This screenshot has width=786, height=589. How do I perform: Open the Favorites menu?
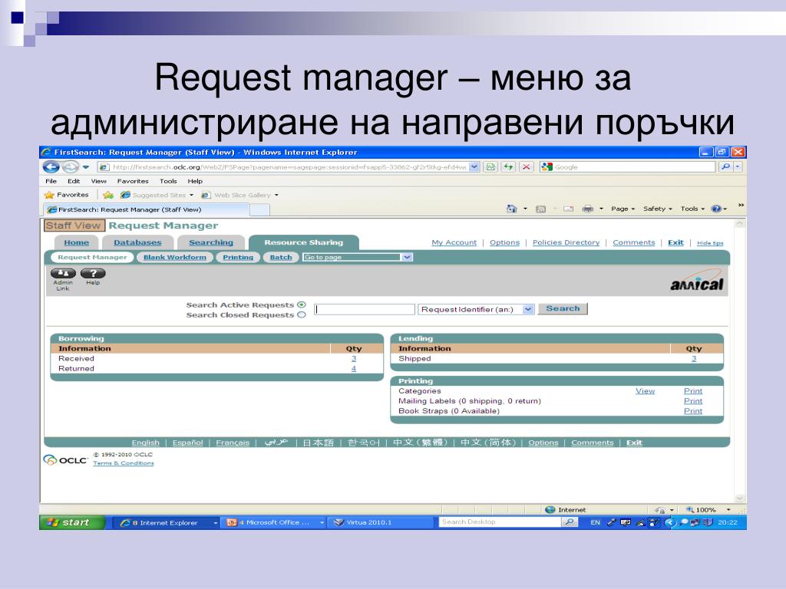[x=133, y=181]
